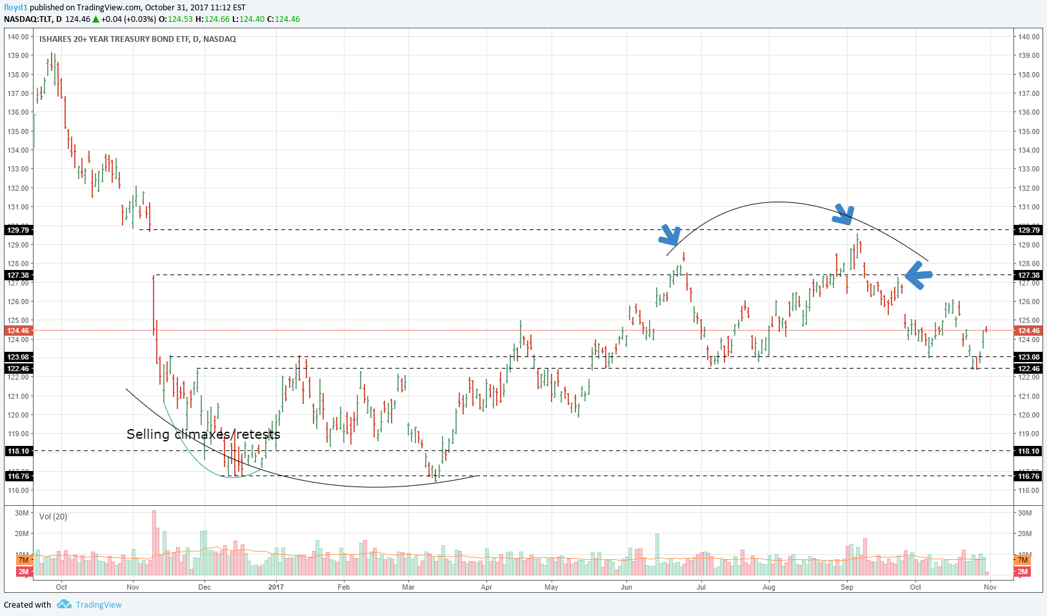Click the C:124.46 close price value

[x=284, y=19]
